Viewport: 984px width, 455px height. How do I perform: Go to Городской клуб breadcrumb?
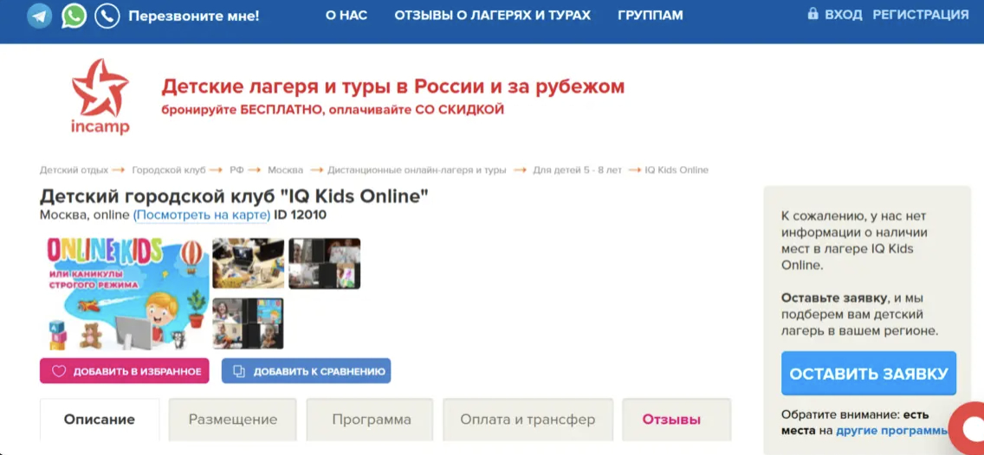click(x=171, y=170)
